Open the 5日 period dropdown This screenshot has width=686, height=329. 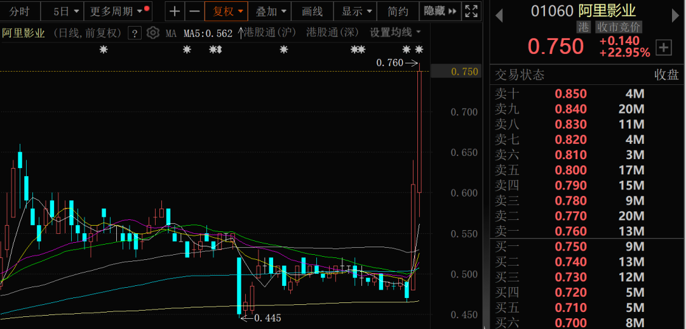tap(66, 11)
